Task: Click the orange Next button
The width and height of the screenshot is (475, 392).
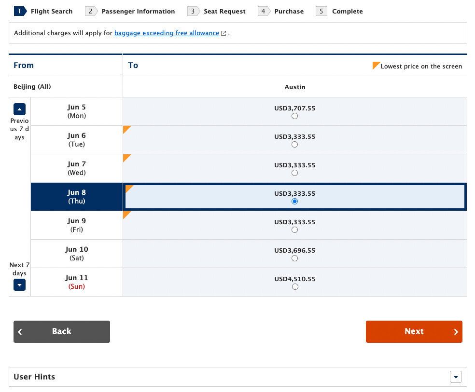Action: (x=414, y=332)
